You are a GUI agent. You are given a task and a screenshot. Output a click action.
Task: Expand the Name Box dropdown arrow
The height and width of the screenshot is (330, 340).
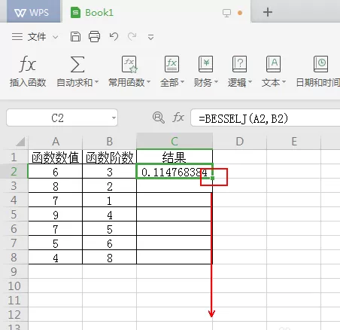click(x=114, y=118)
